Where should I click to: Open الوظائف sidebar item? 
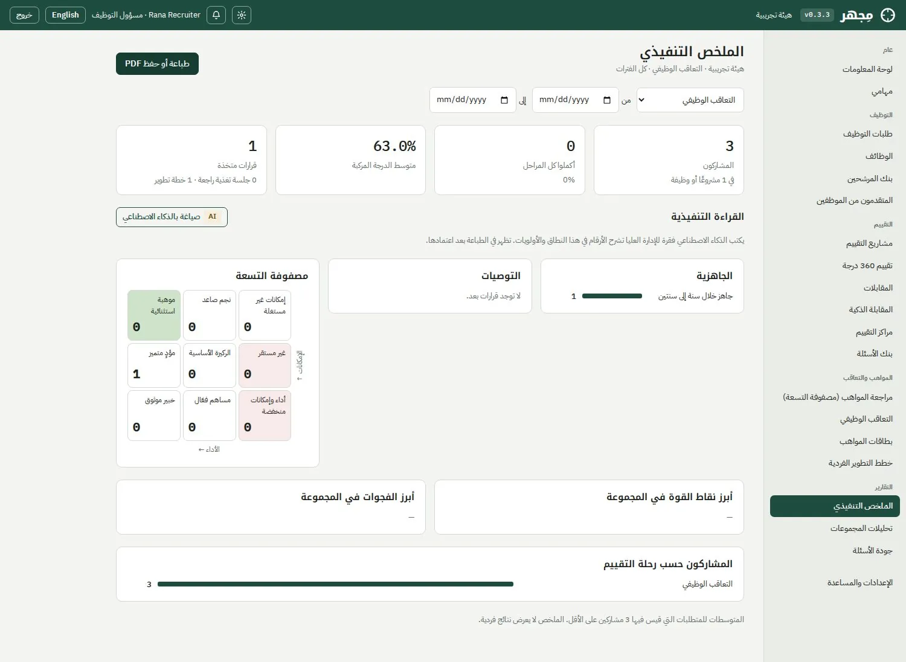click(835, 156)
